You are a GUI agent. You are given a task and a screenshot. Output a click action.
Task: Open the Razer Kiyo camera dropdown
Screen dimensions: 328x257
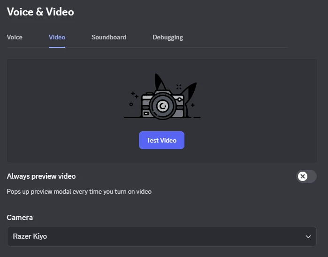coord(162,236)
